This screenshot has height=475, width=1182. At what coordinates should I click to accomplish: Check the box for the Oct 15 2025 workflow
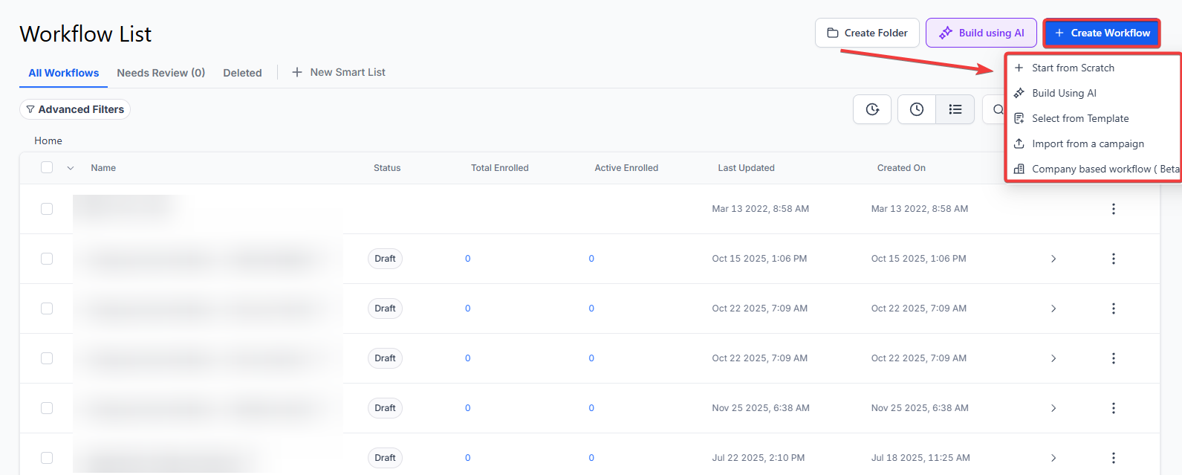click(47, 259)
